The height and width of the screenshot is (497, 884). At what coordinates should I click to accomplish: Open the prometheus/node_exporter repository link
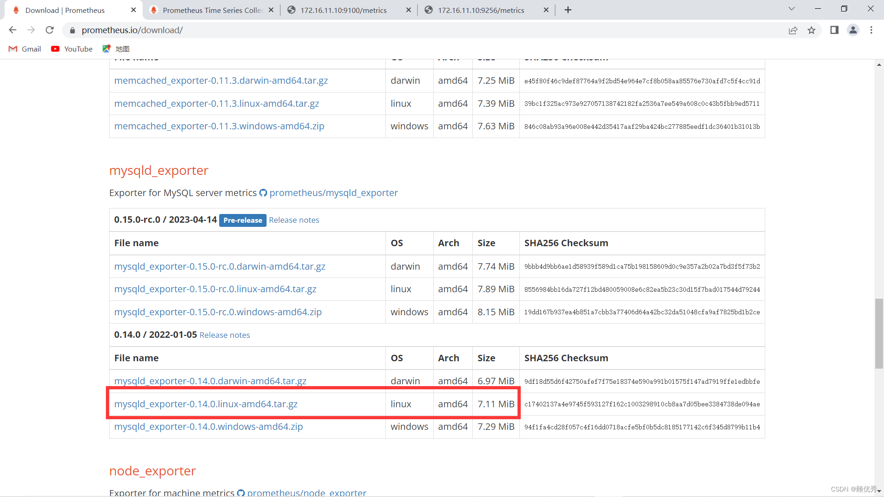307,492
